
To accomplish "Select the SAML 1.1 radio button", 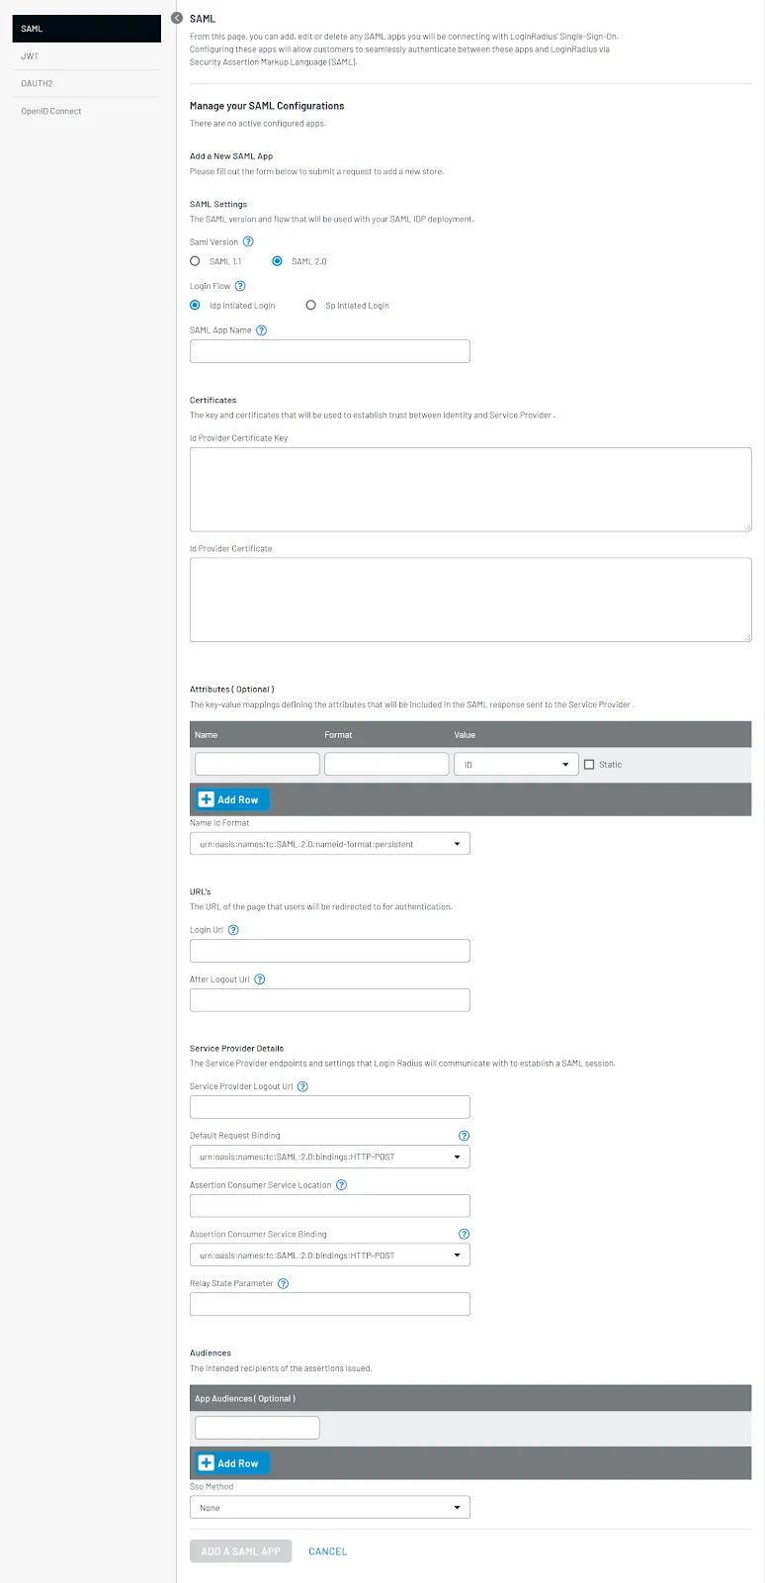I will tap(196, 261).
